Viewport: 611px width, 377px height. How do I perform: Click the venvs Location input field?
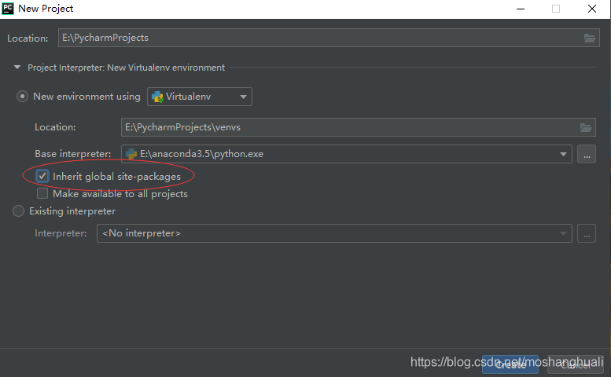[358, 127]
